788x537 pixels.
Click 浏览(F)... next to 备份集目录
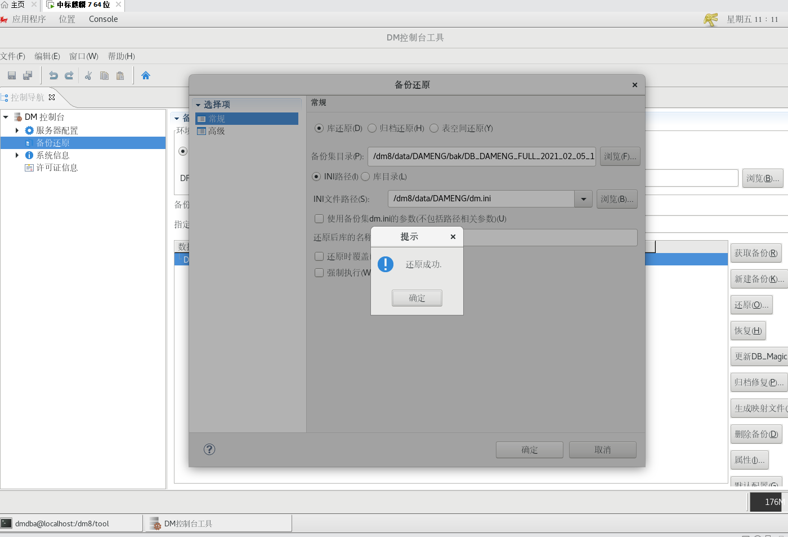(x=620, y=156)
